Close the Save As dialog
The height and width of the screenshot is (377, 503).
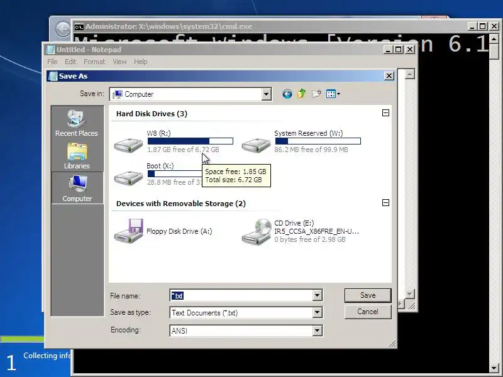pyautogui.click(x=389, y=76)
